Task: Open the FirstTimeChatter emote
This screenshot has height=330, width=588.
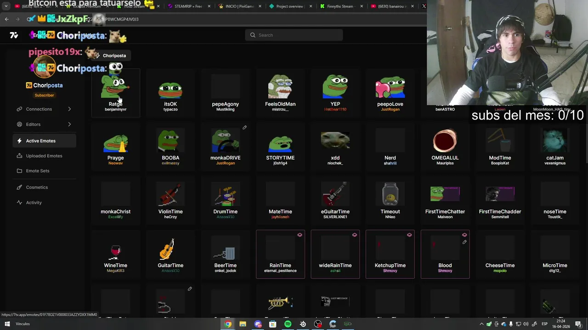Action: 445,201
